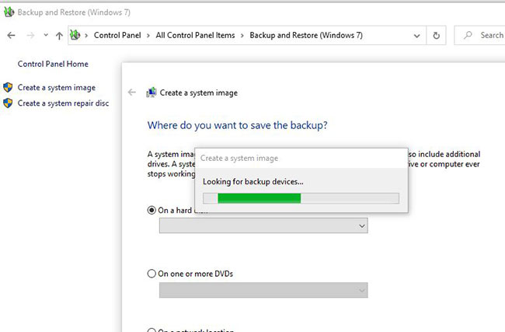Click the Search input field

[479, 35]
